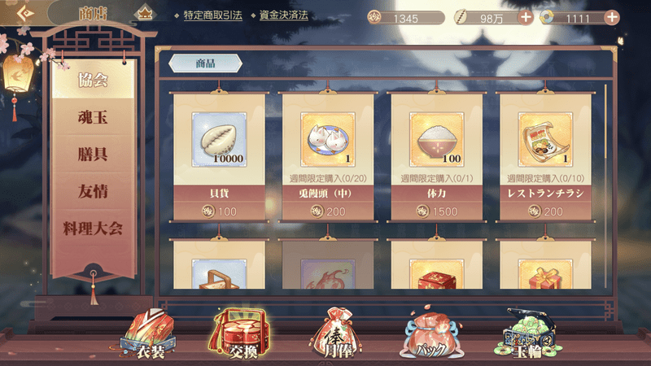The image size is (651, 366).
Task: Open the 資金決済法 link
Action: pos(283,15)
